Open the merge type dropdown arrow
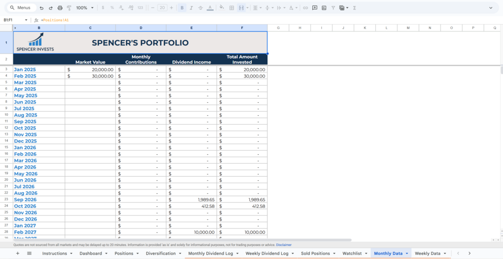Image resolution: width=503 pixels, height=259 pixels. click(x=247, y=8)
